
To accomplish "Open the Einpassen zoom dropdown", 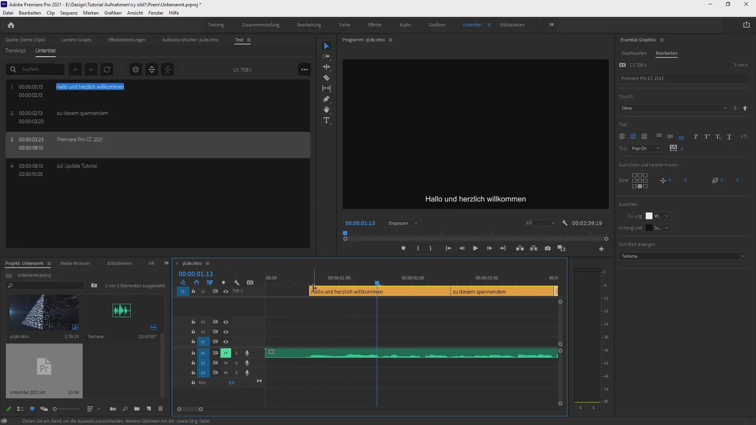I will 402,223.
